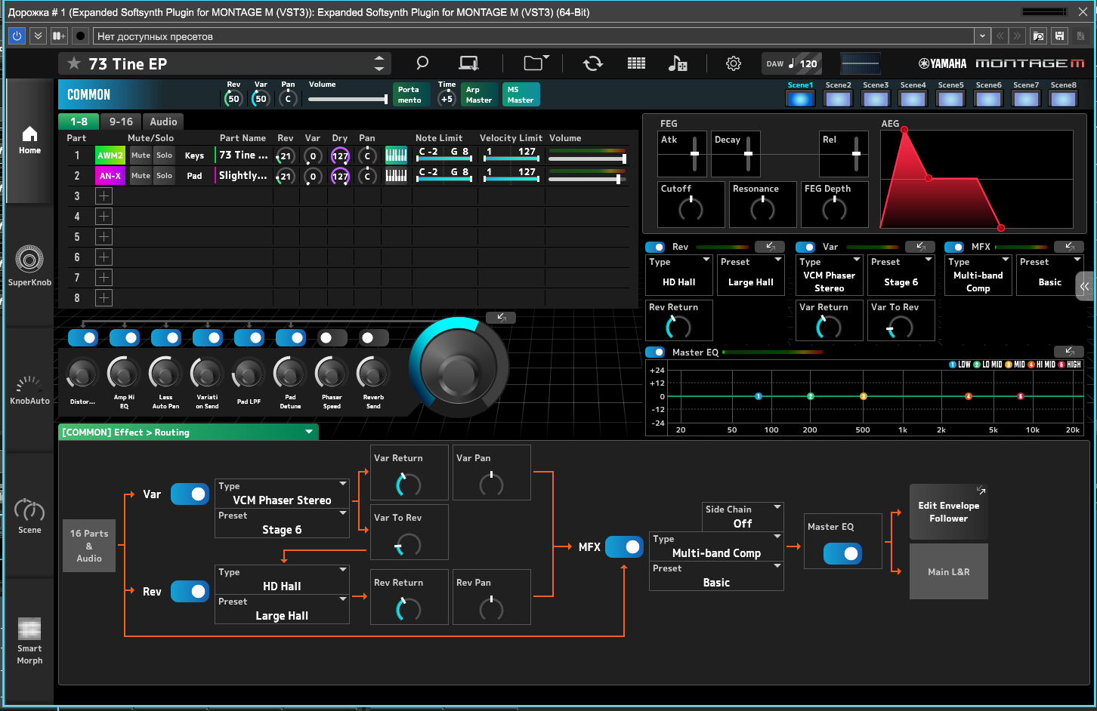Click the settings gear icon
This screenshot has height=711, width=1097.
point(734,63)
